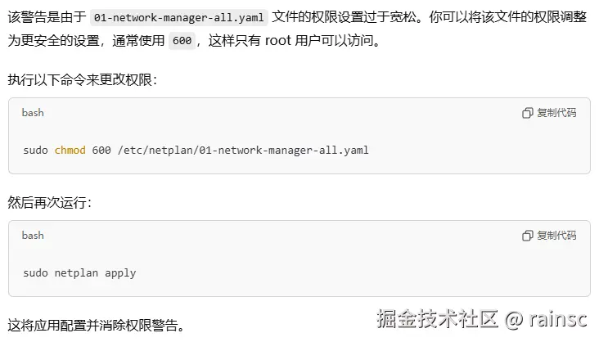Click the word apply in the second command

120,273
